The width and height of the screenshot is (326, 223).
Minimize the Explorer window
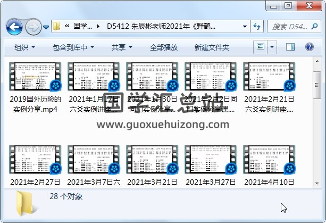(x=273, y=6)
